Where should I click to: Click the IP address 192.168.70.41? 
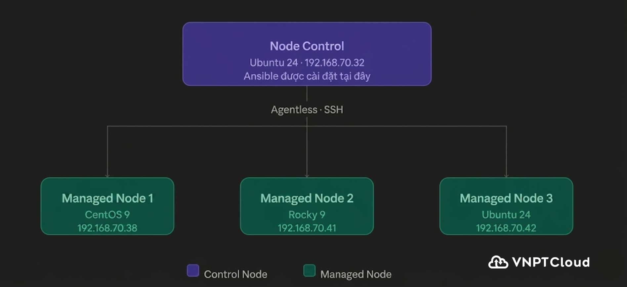307,228
